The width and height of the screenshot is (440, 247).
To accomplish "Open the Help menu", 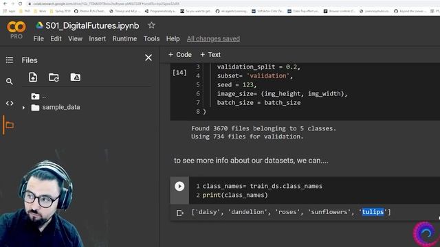I will click(x=173, y=38).
